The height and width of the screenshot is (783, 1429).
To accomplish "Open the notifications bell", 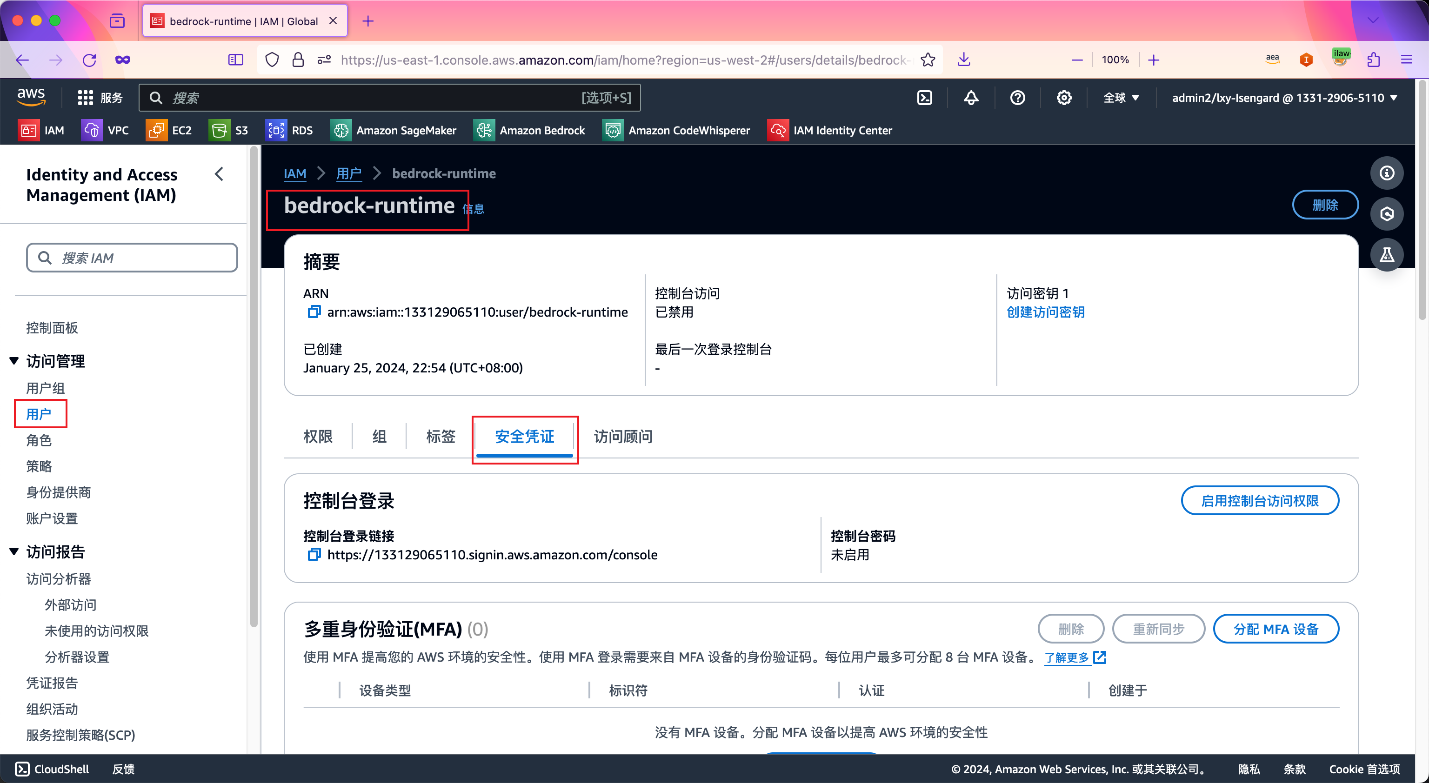I will (971, 98).
